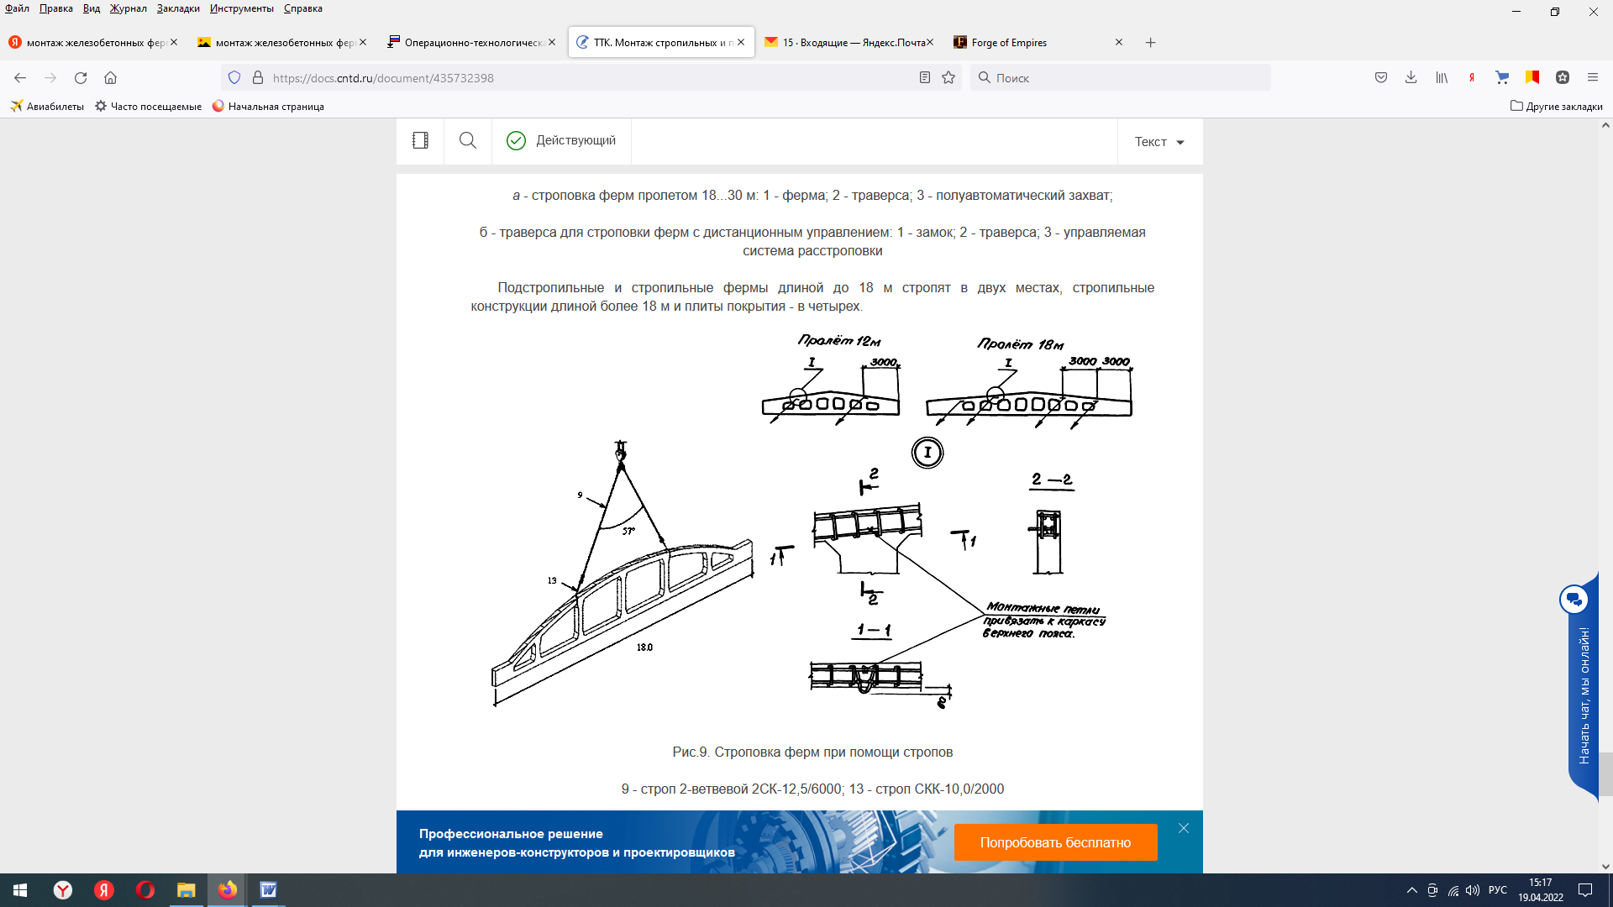Expand the Текст dropdown
Viewport: 1613px width, 907px height.
coord(1159,142)
